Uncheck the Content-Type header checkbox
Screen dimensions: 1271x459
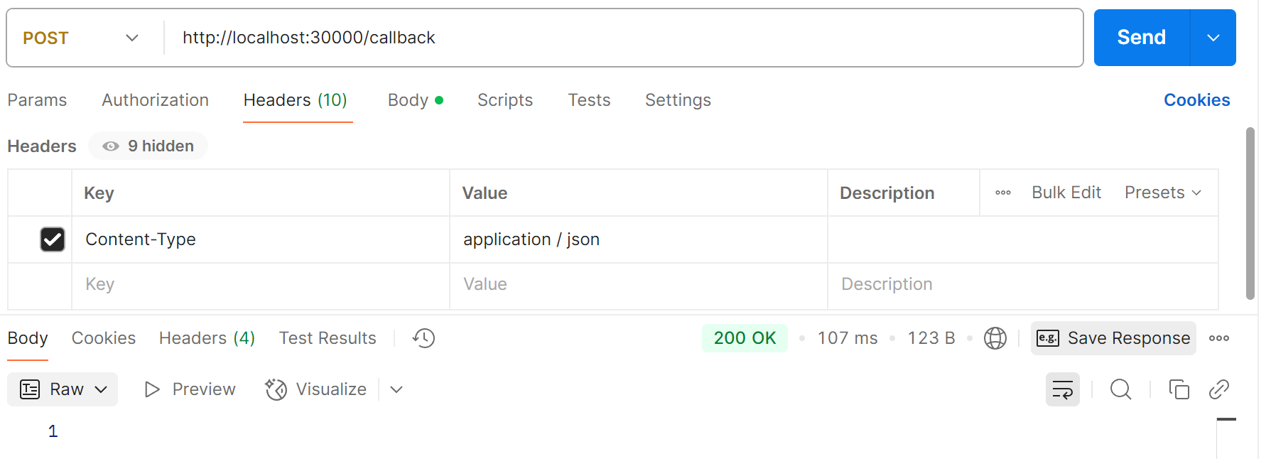(53, 239)
